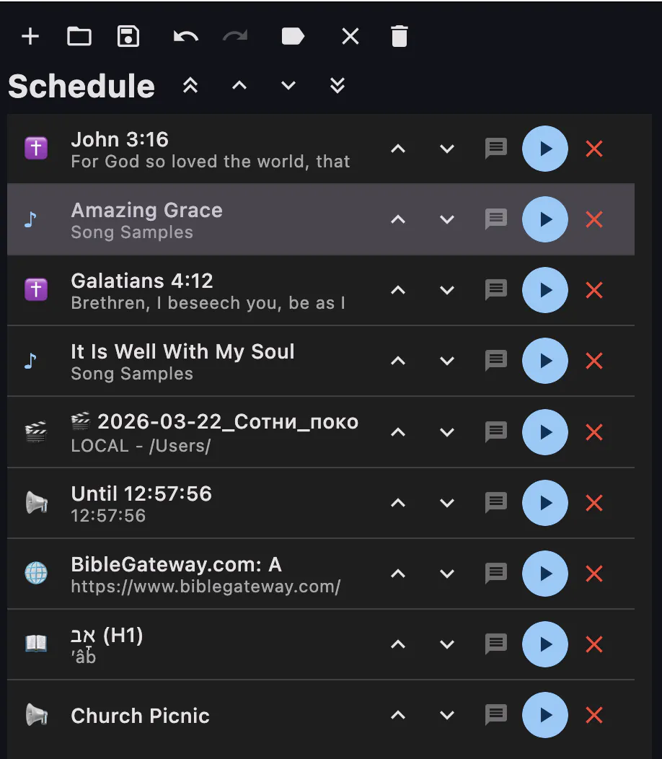Move selected item to bottom with double-down arrows
The width and height of the screenshot is (662, 759).
coord(337,86)
